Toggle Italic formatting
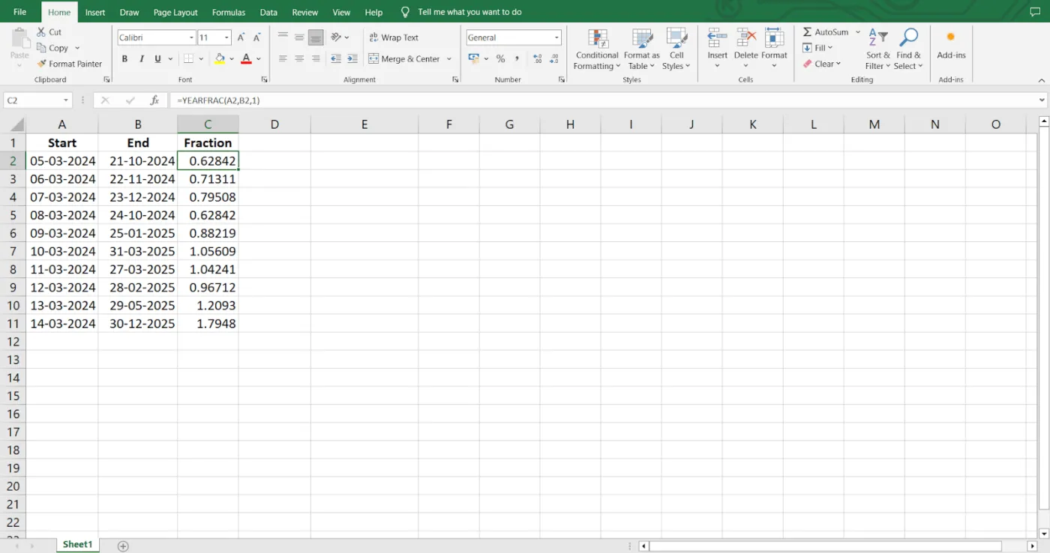 click(141, 58)
